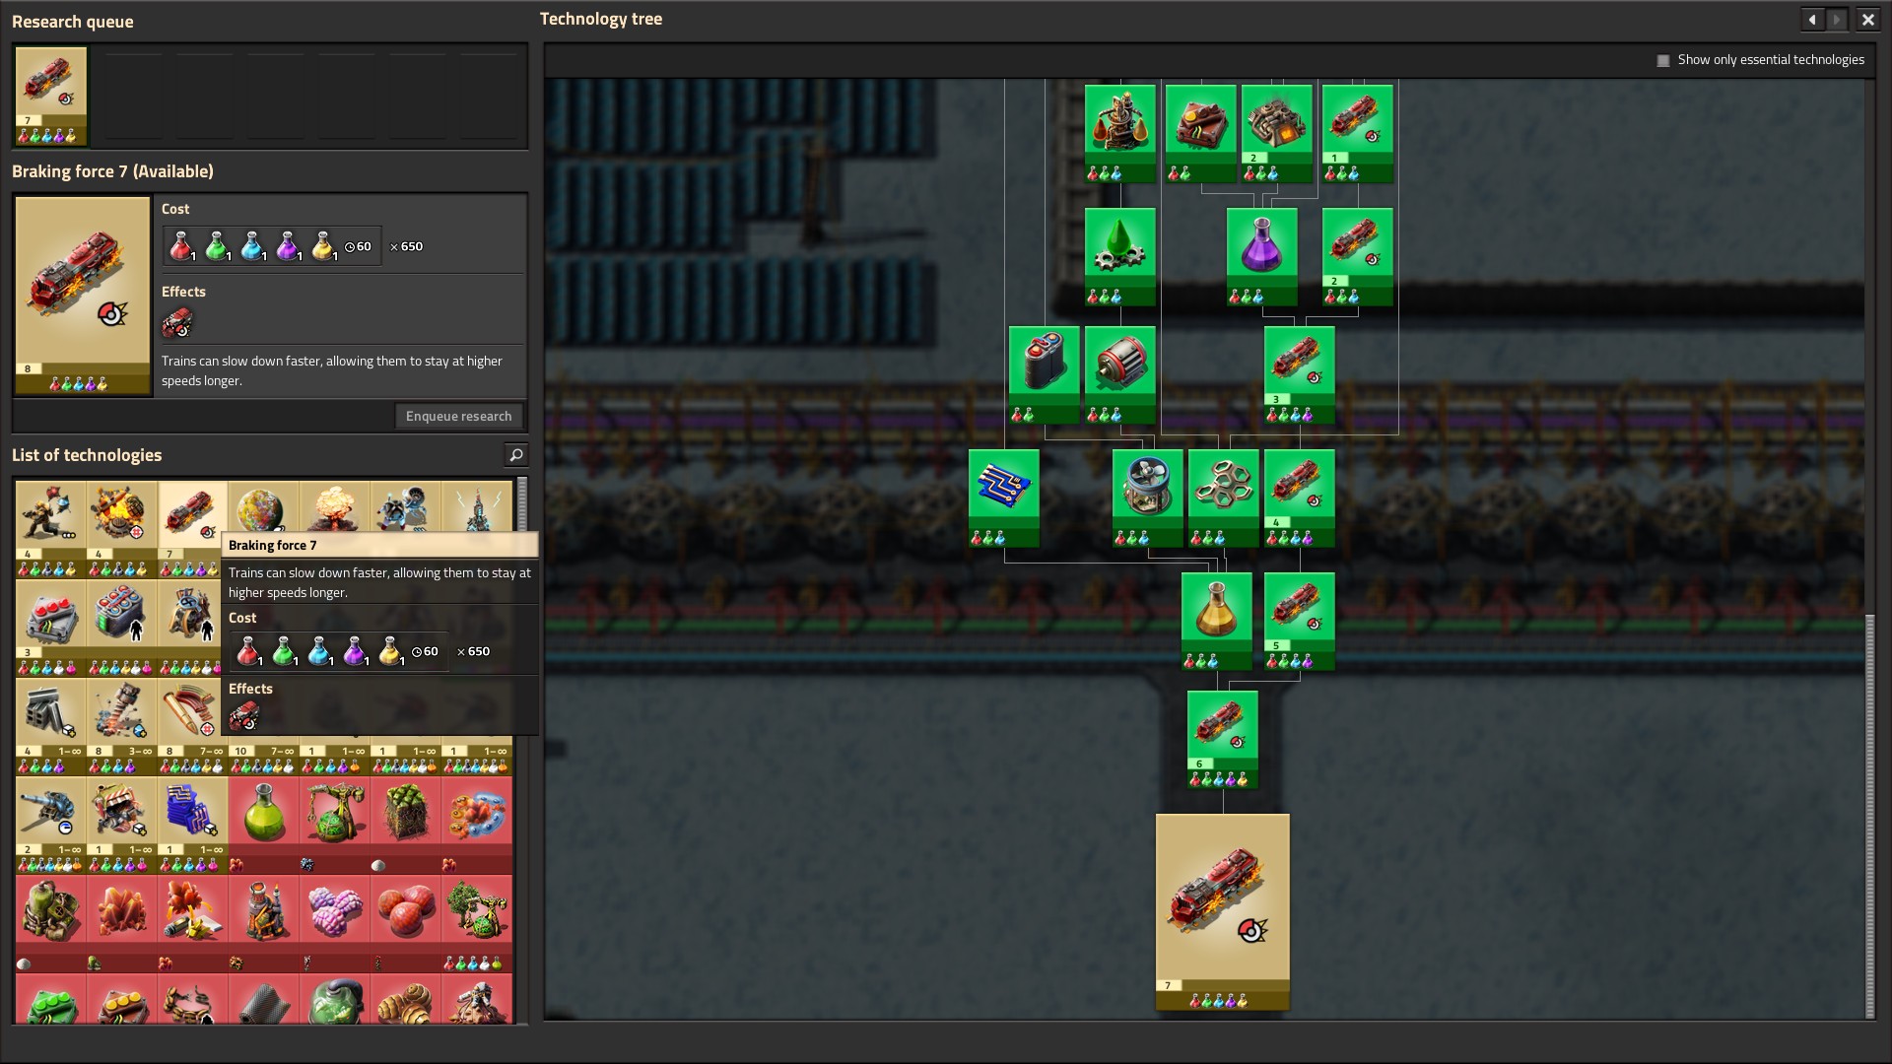The image size is (1892, 1064).
Task: Click the yellow science pack in Cost row
Action: point(323,246)
